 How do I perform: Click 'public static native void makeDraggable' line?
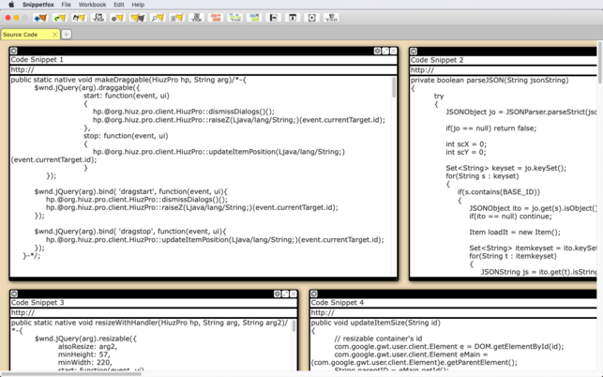click(x=128, y=80)
